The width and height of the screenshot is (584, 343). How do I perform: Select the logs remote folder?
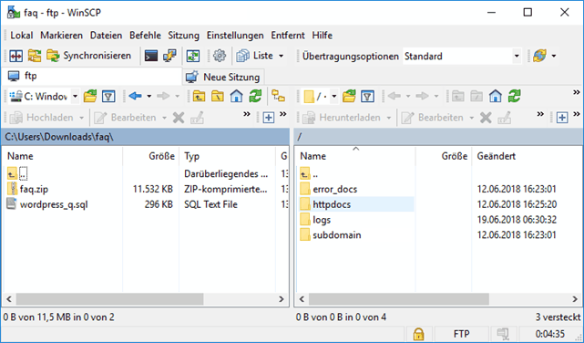click(x=315, y=220)
